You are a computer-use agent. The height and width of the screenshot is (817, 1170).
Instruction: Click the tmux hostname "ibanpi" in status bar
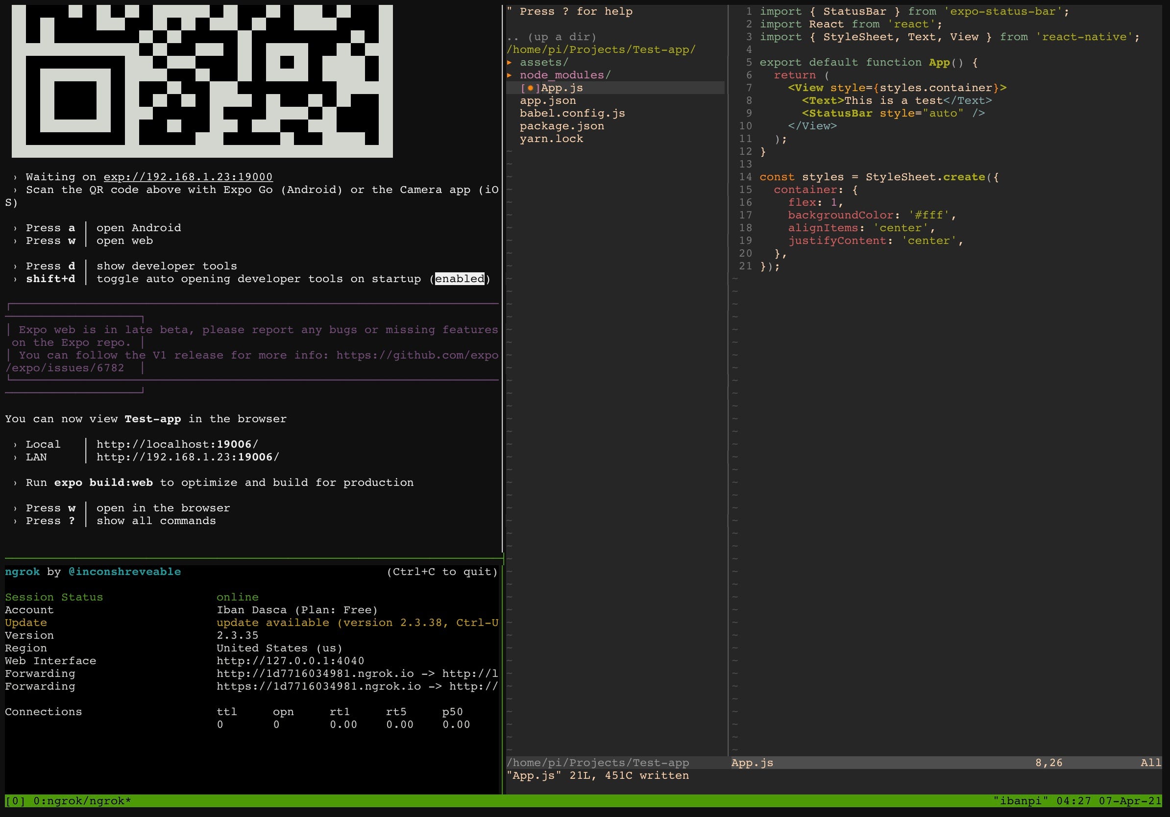point(1021,801)
